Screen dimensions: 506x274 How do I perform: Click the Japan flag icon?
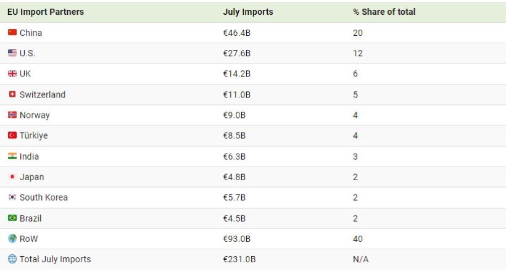12,177
